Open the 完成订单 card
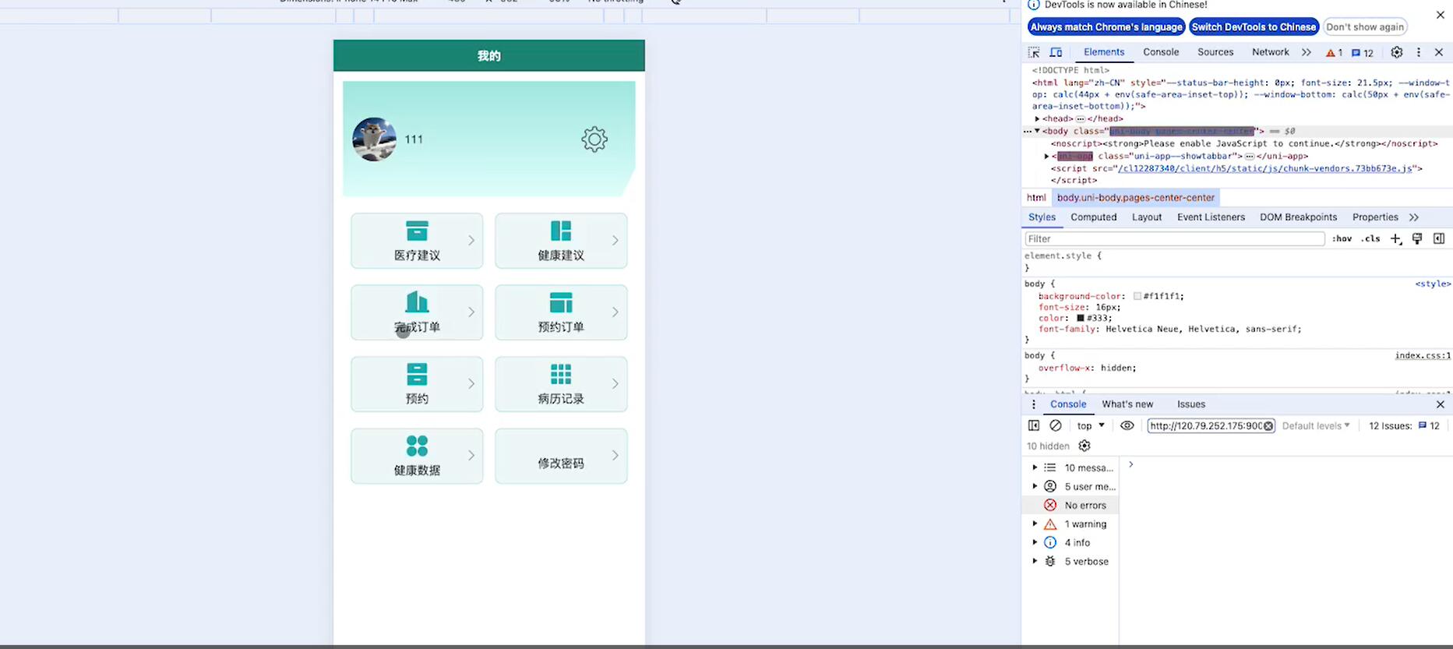The height and width of the screenshot is (649, 1453). pos(417,312)
